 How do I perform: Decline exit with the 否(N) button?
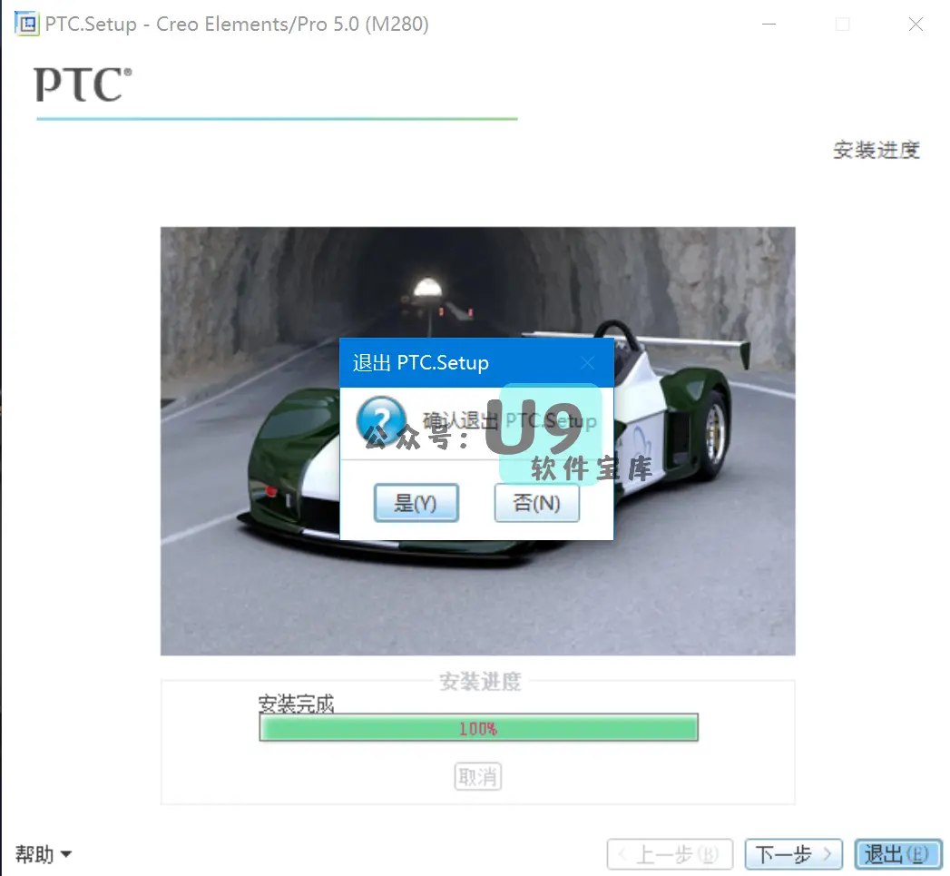click(537, 503)
